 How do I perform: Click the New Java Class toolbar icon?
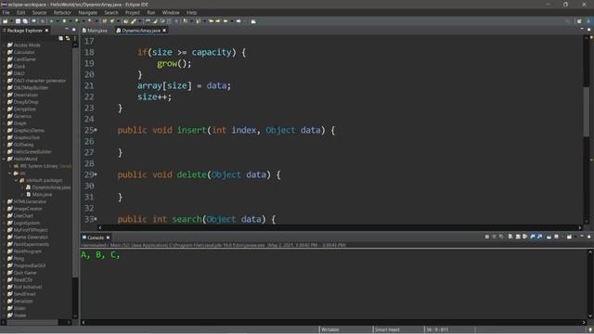[111, 21]
